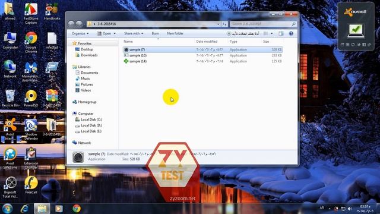Viewport: 380px width, 214px height.
Task: Expand the Open button dropdown arrow
Action: point(115,33)
